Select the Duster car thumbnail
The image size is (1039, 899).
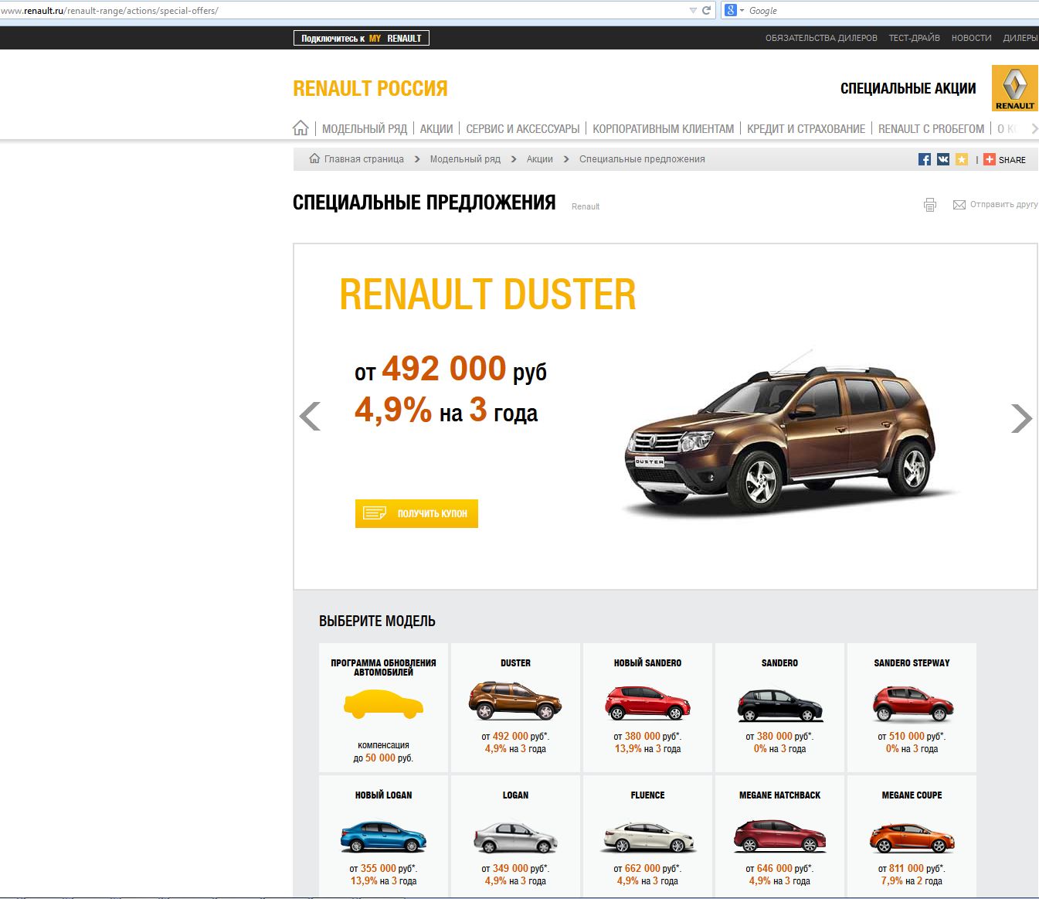click(515, 700)
